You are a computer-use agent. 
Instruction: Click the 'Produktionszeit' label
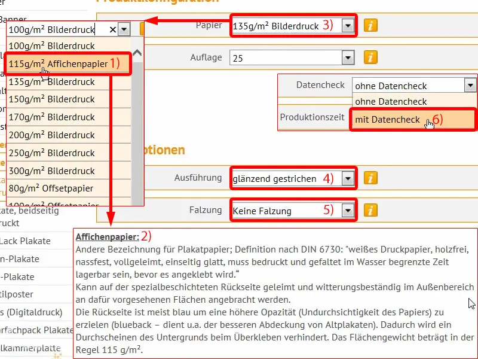tap(312, 117)
